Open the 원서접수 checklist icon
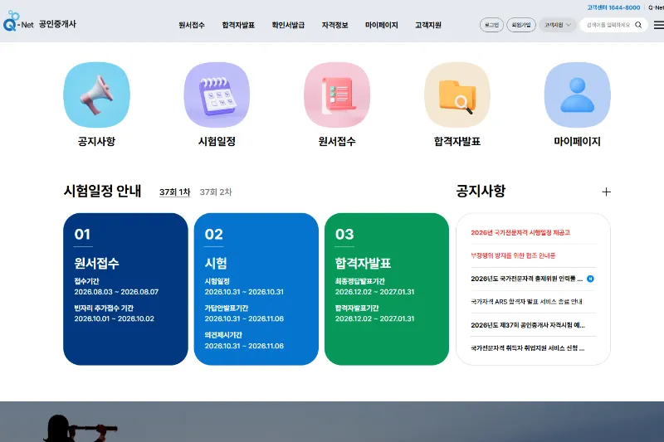This screenshot has height=442, width=664. [x=337, y=95]
